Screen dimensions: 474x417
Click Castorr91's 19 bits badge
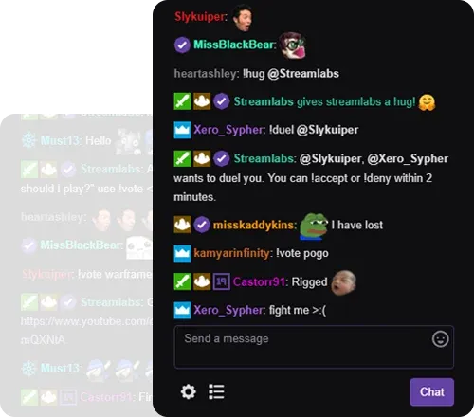point(222,281)
